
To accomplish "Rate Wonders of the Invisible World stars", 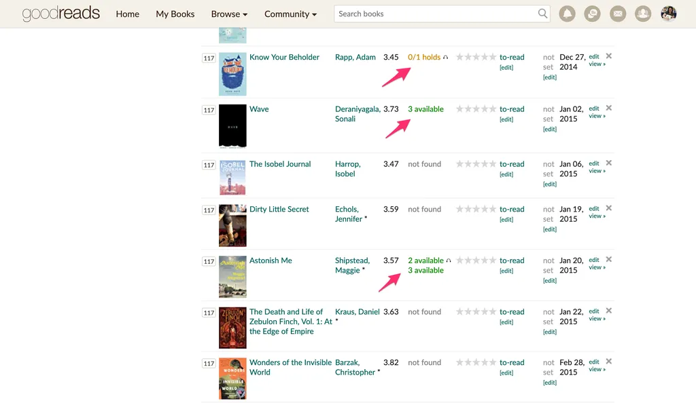I will [x=476, y=362].
